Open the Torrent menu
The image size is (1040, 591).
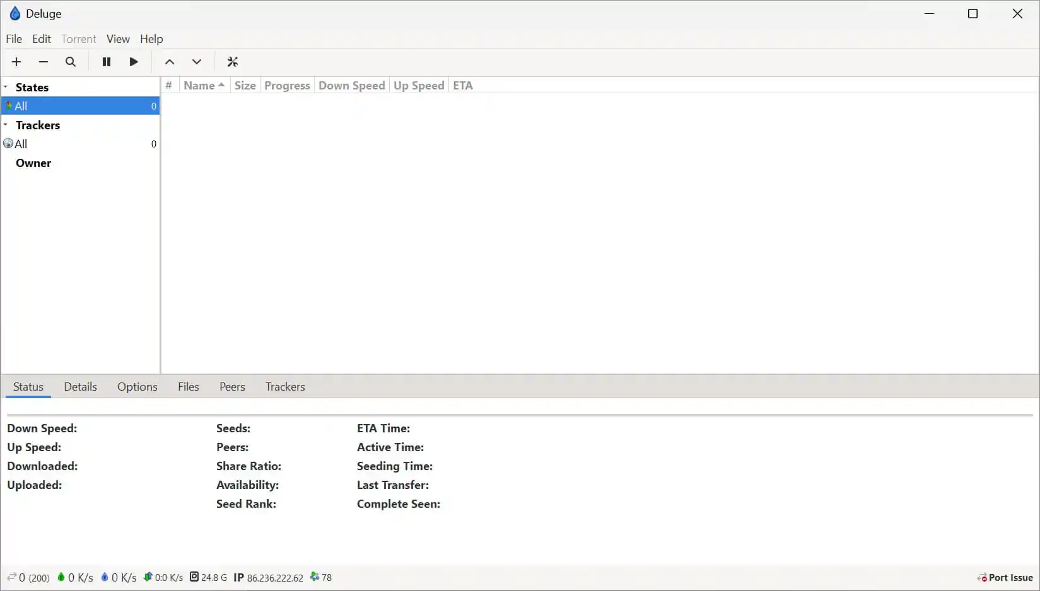[79, 38]
